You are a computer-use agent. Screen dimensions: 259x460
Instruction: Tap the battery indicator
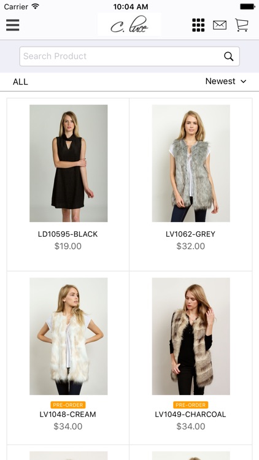click(247, 7)
